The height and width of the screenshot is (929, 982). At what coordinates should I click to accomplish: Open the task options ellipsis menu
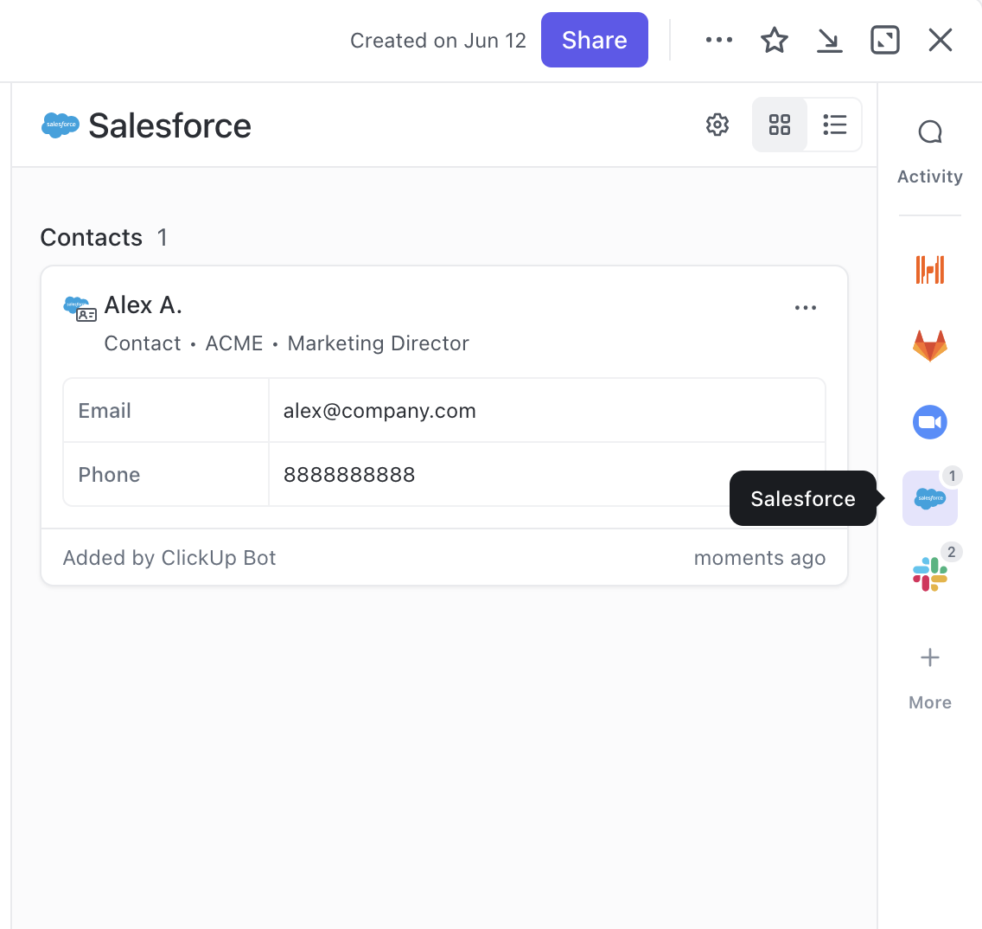click(718, 40)
